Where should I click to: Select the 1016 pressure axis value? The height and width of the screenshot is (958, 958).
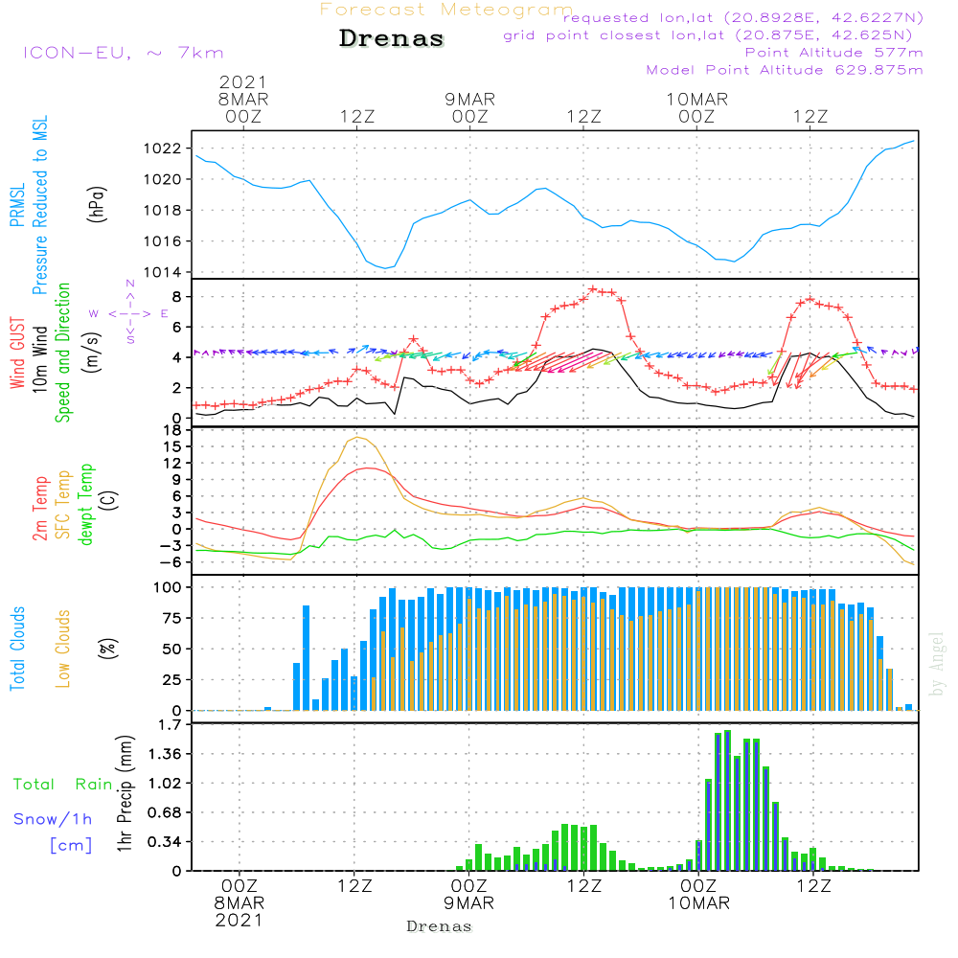click(163, 241)
